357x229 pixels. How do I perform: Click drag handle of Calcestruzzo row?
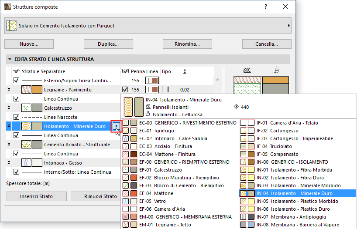point(9,108)
